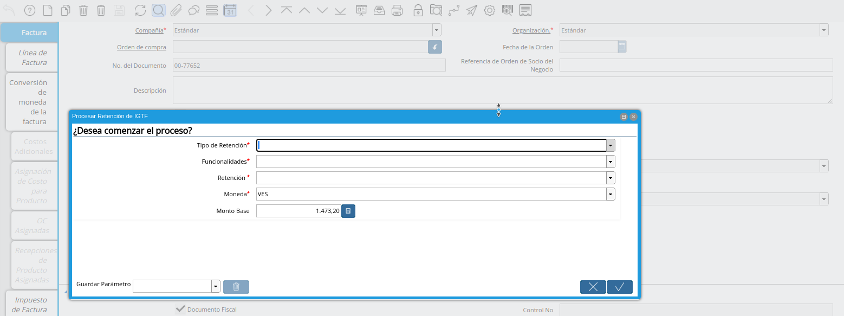The width and height of the screenshot is (844, 316).
Task: Maximize the Procesar Retención de IGTF dialog
Action: pyautogui.click(x=624, y=117)
